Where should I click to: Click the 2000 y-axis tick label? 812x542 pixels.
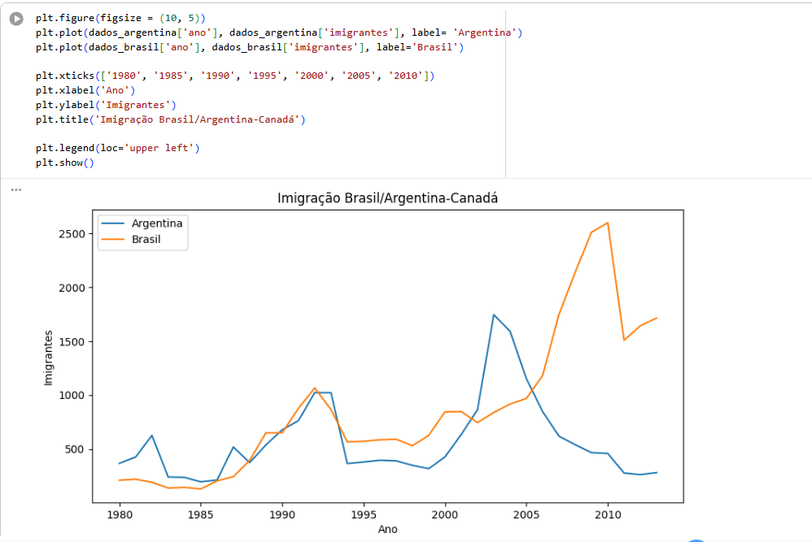point(72,288)
